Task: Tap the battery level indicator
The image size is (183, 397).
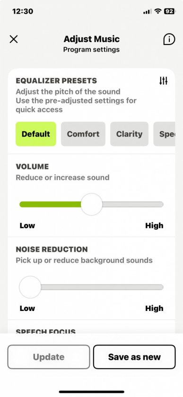Action: point(170,11)
